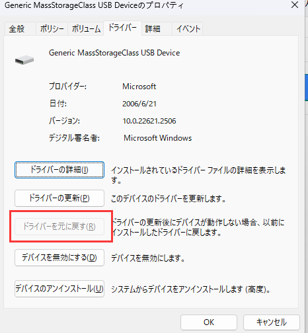Image resolution: width=308 pixels, height=333 pixels.
Task: Switch to the 全般 tab
Action: 20,29
